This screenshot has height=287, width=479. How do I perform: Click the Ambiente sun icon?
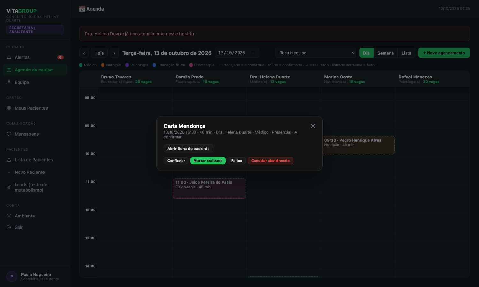click(x=9, y=216)
